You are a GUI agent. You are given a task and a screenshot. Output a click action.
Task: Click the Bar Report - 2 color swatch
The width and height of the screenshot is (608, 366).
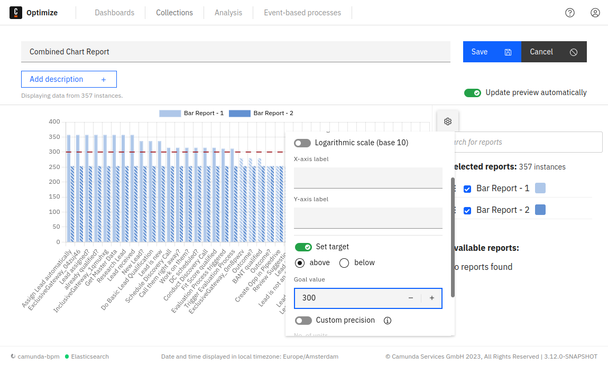click(x=540, y=210)
